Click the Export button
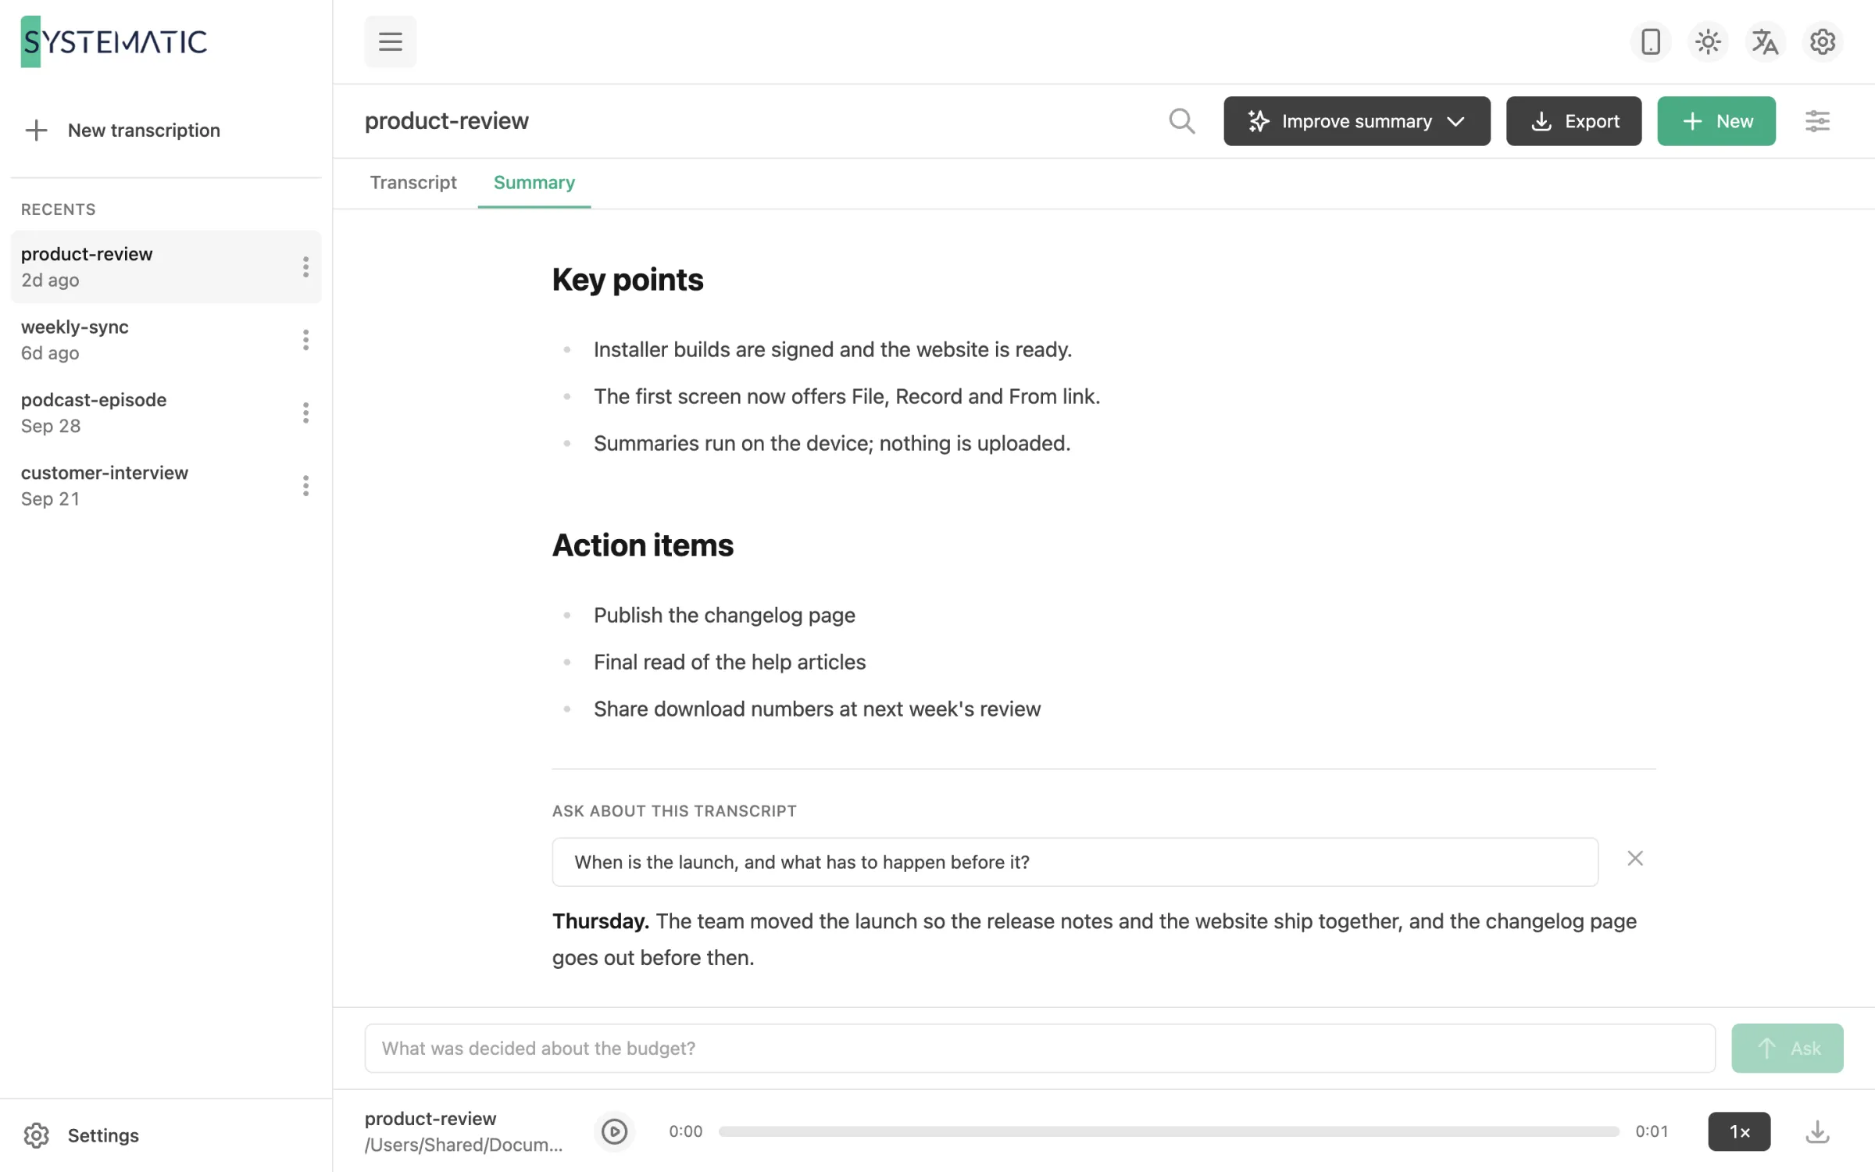 (x=1573, y=121)
